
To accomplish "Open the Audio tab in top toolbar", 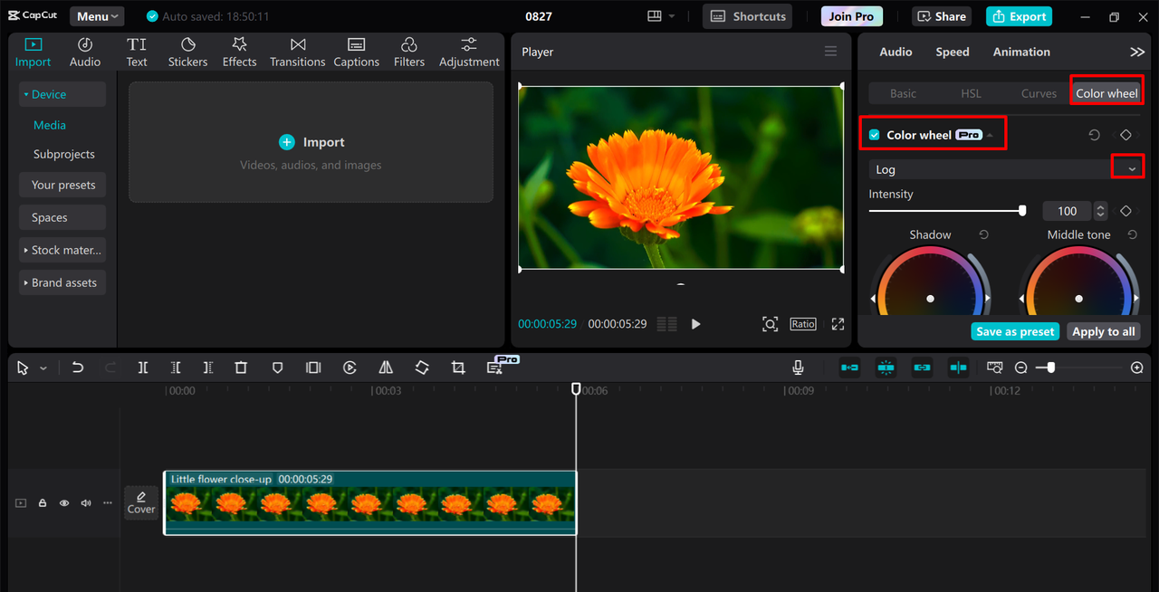I will [x=85, y=53].
